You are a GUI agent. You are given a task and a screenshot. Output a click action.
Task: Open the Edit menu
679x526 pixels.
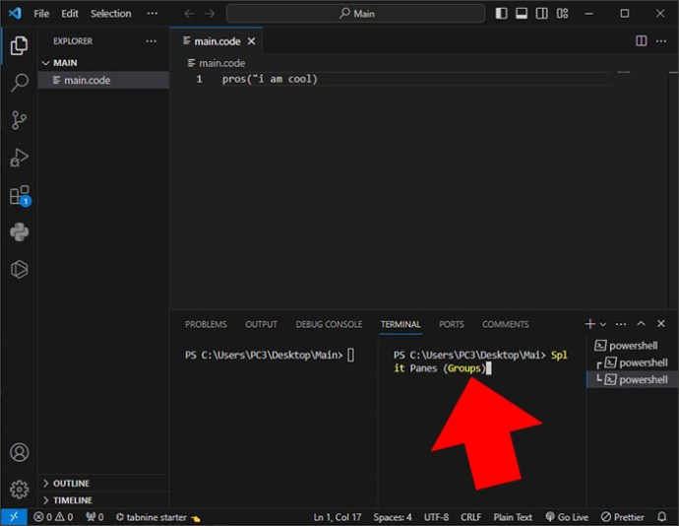(x=70, y=14)
